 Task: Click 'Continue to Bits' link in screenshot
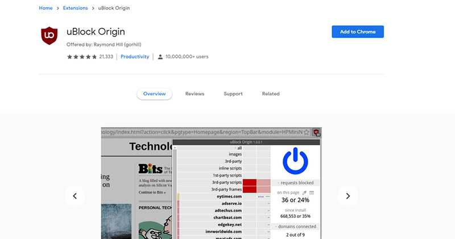[152, 192]
